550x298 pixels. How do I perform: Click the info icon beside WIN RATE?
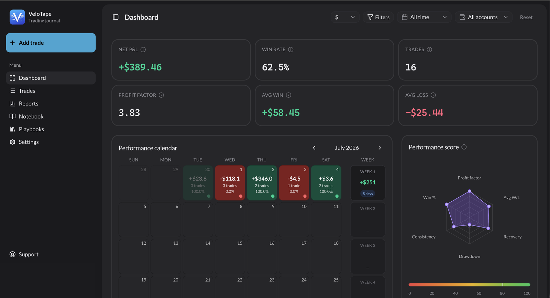tap(291, 49)
